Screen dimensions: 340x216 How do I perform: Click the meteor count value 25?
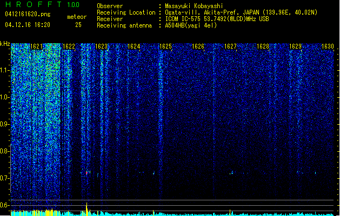tap(78, 25)
